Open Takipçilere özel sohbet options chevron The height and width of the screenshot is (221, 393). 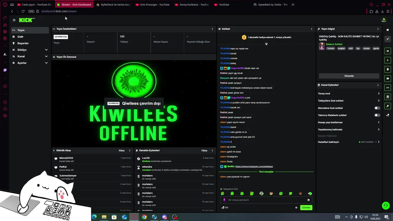click(379, 101)
